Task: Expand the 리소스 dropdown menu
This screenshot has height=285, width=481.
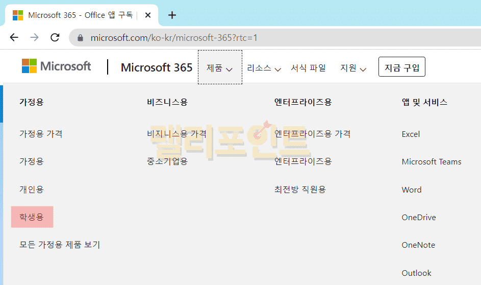Action: coord(264,68)
